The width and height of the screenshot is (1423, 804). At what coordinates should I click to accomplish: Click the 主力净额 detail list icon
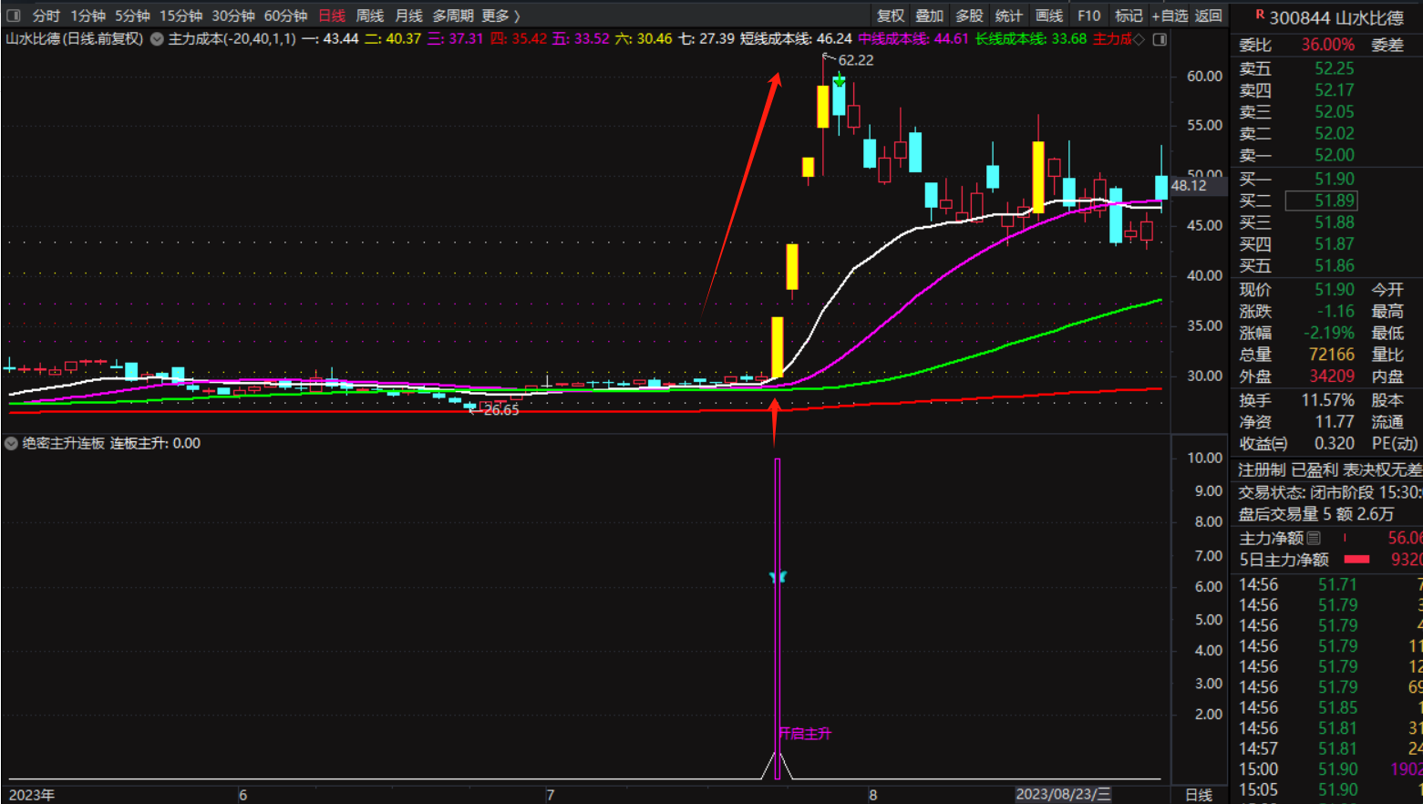(x=1314, y=538)
